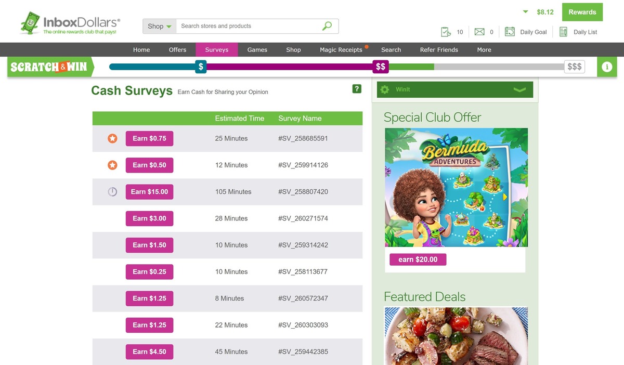Open the Shop category dropdown
The image size is (624, 365).
pos(159,26)
